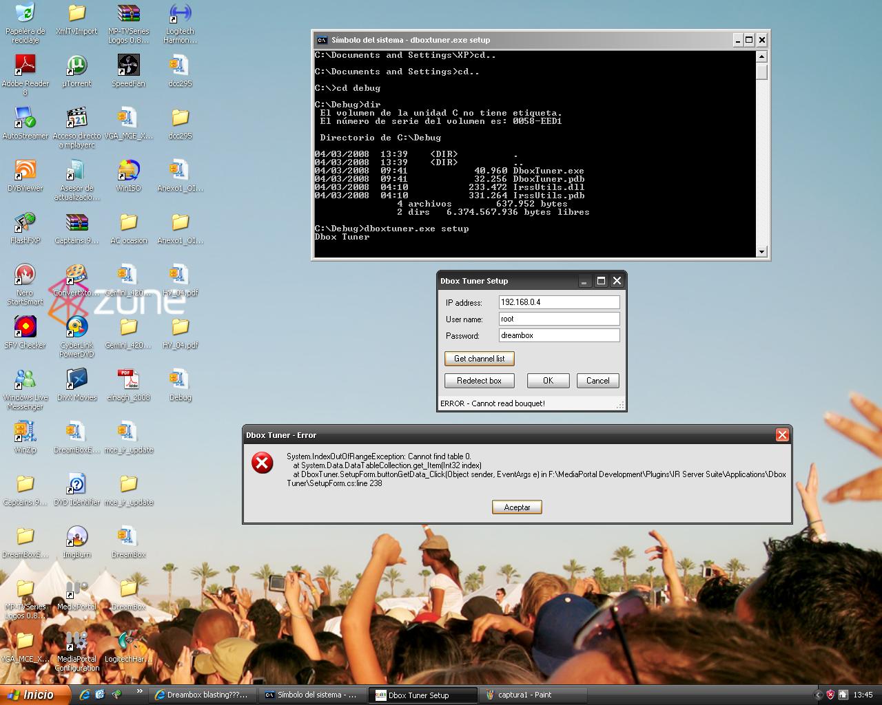Click Aceptar in the error dialog
882x705 pixels.
point(517,507)
